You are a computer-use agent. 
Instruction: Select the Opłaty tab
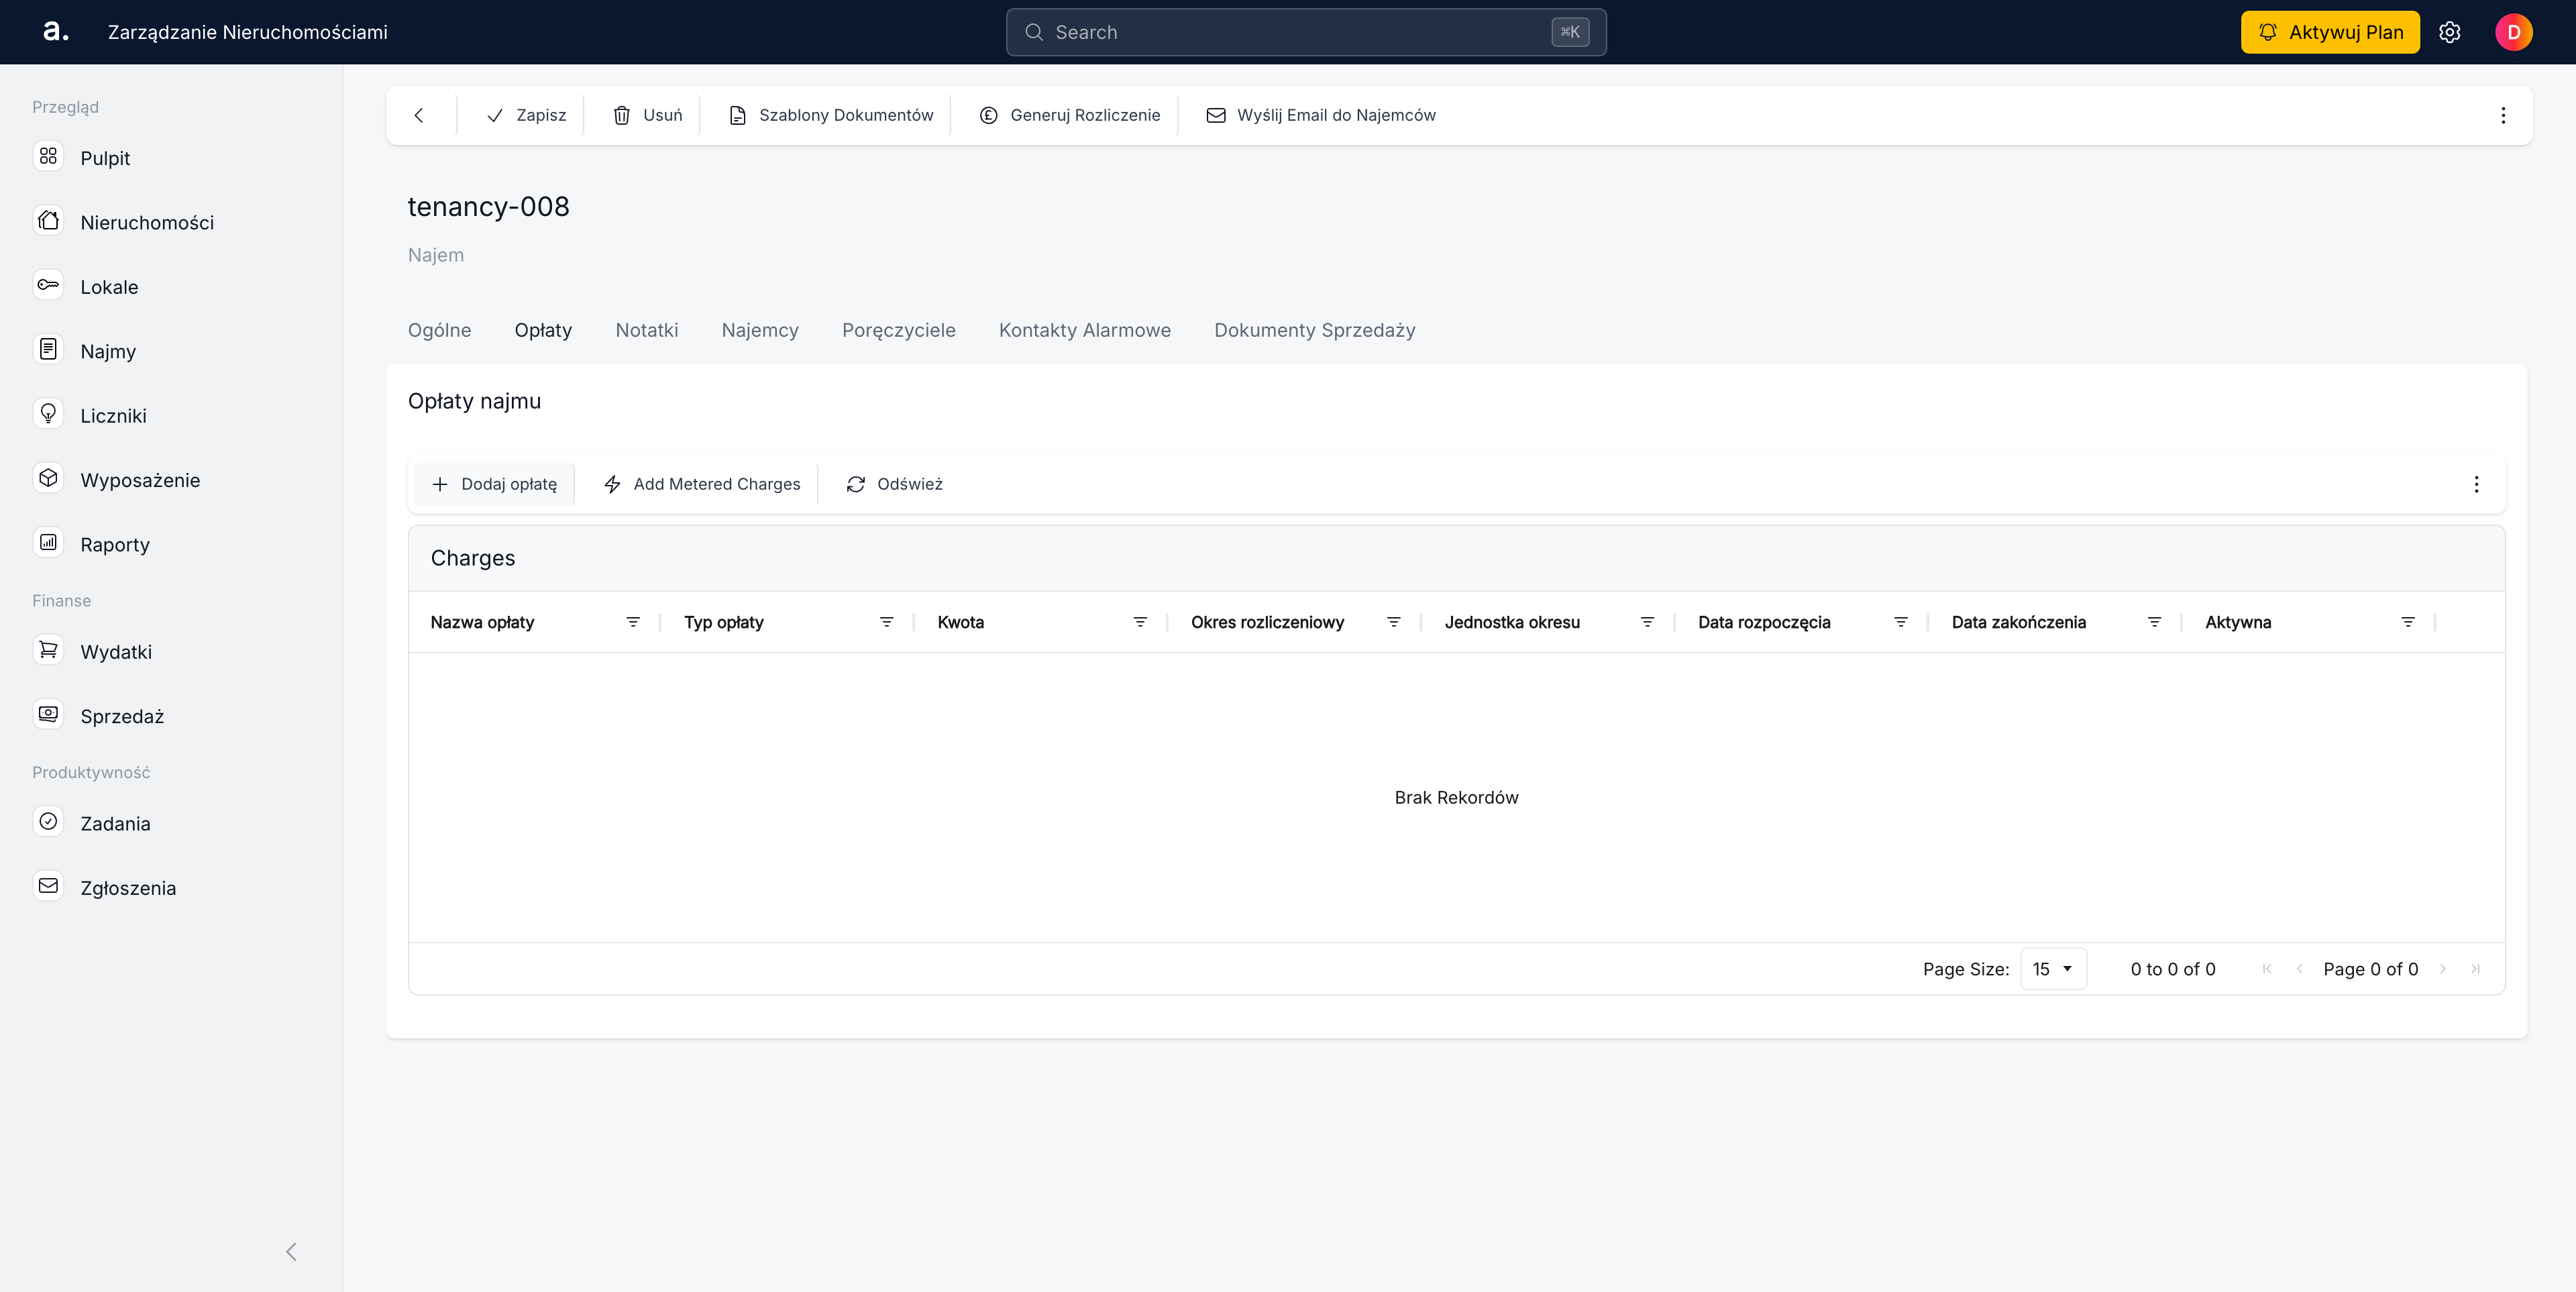[x=543, y=330]
